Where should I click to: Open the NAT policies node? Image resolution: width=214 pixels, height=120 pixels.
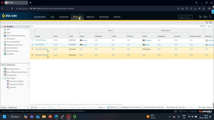(8, 30)
